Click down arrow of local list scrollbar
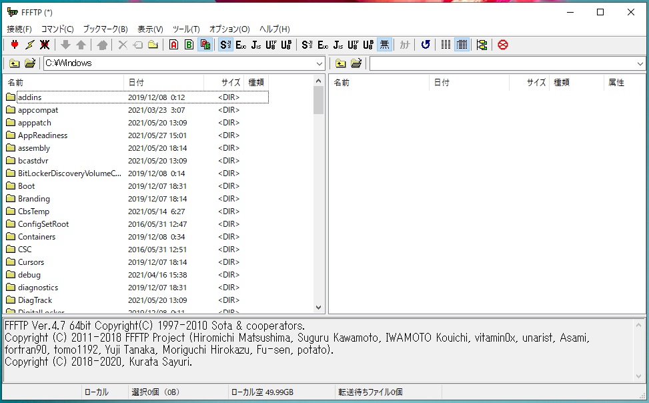The width and height of the screenshot is (649, 403). click(318, 308)
